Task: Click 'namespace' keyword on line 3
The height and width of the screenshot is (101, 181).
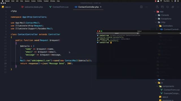Action: pos(16,17)
